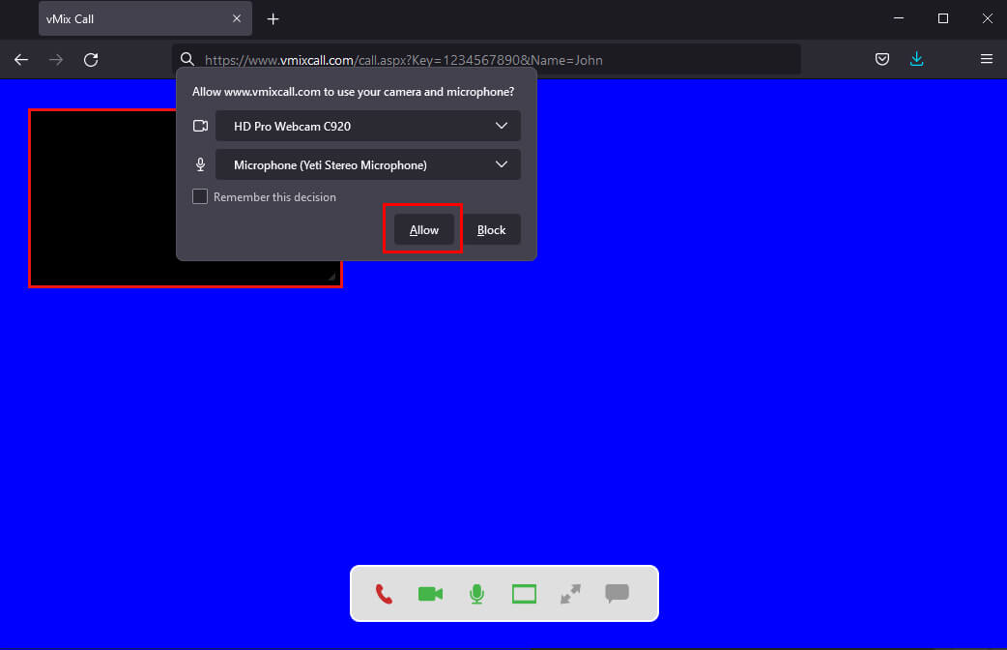This screenshot has height=650, width=1007.
Task: Click the green screen share icon
Action: point(524,594)
